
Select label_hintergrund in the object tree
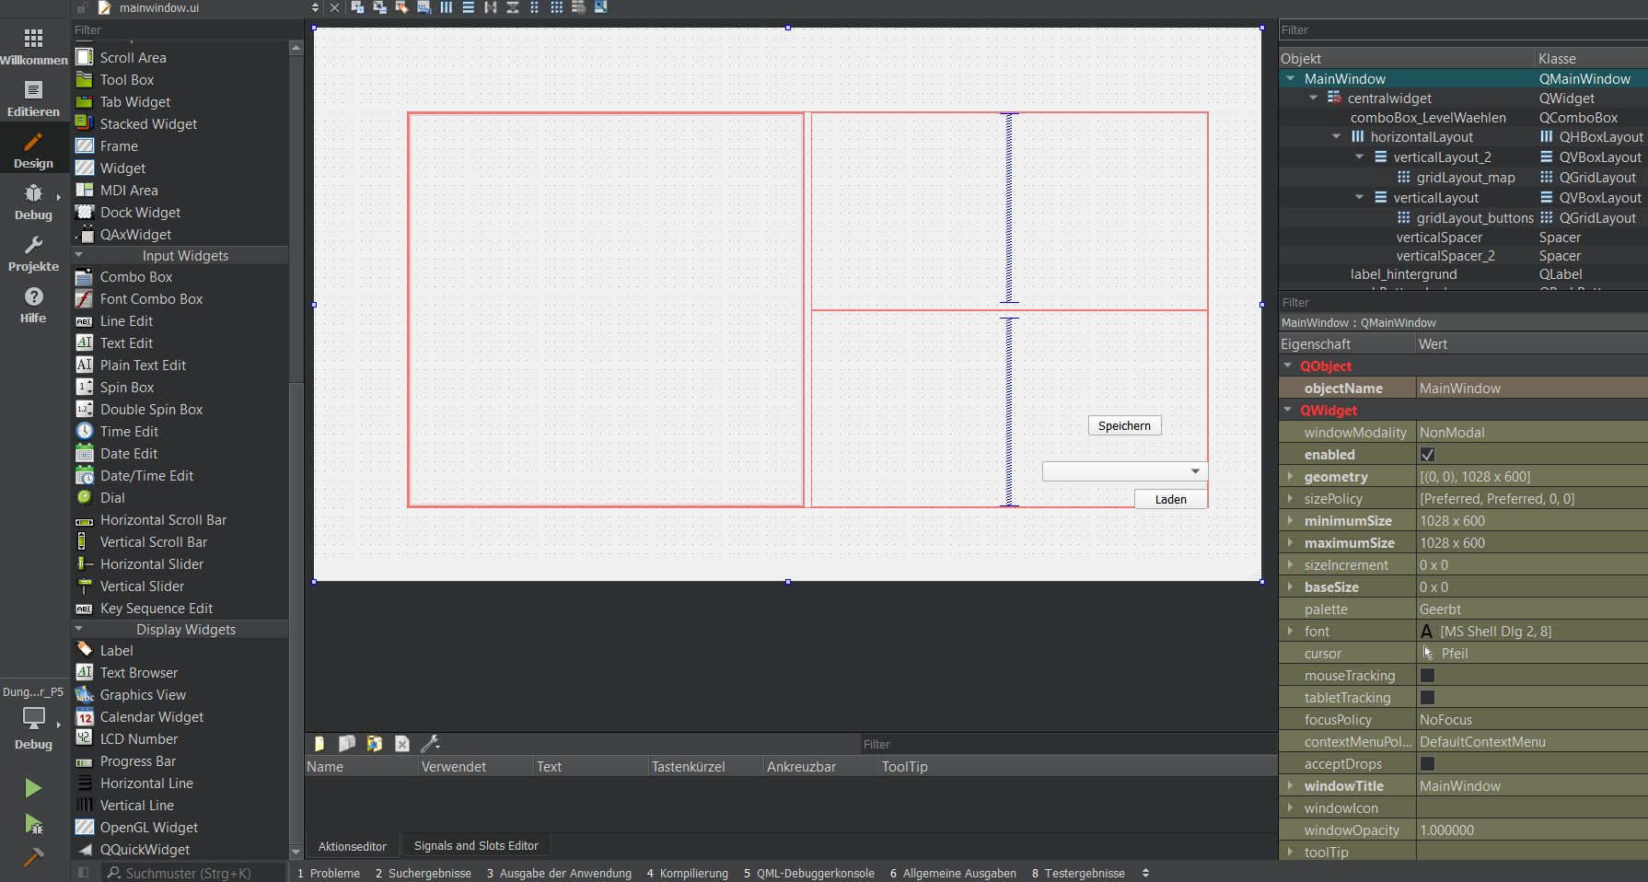click(1403, 274)
